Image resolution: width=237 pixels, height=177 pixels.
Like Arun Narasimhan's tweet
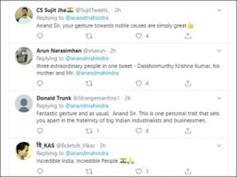point(139,83)
